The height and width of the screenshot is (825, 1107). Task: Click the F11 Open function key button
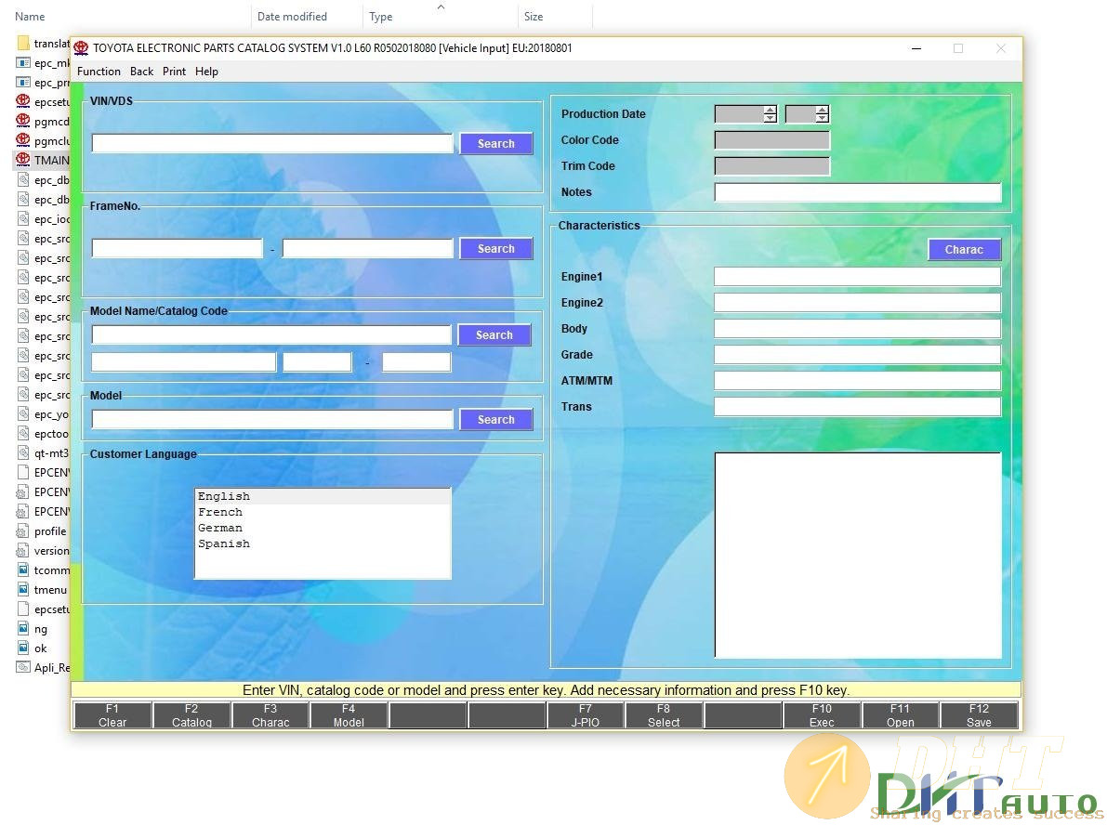click(900, 714)
